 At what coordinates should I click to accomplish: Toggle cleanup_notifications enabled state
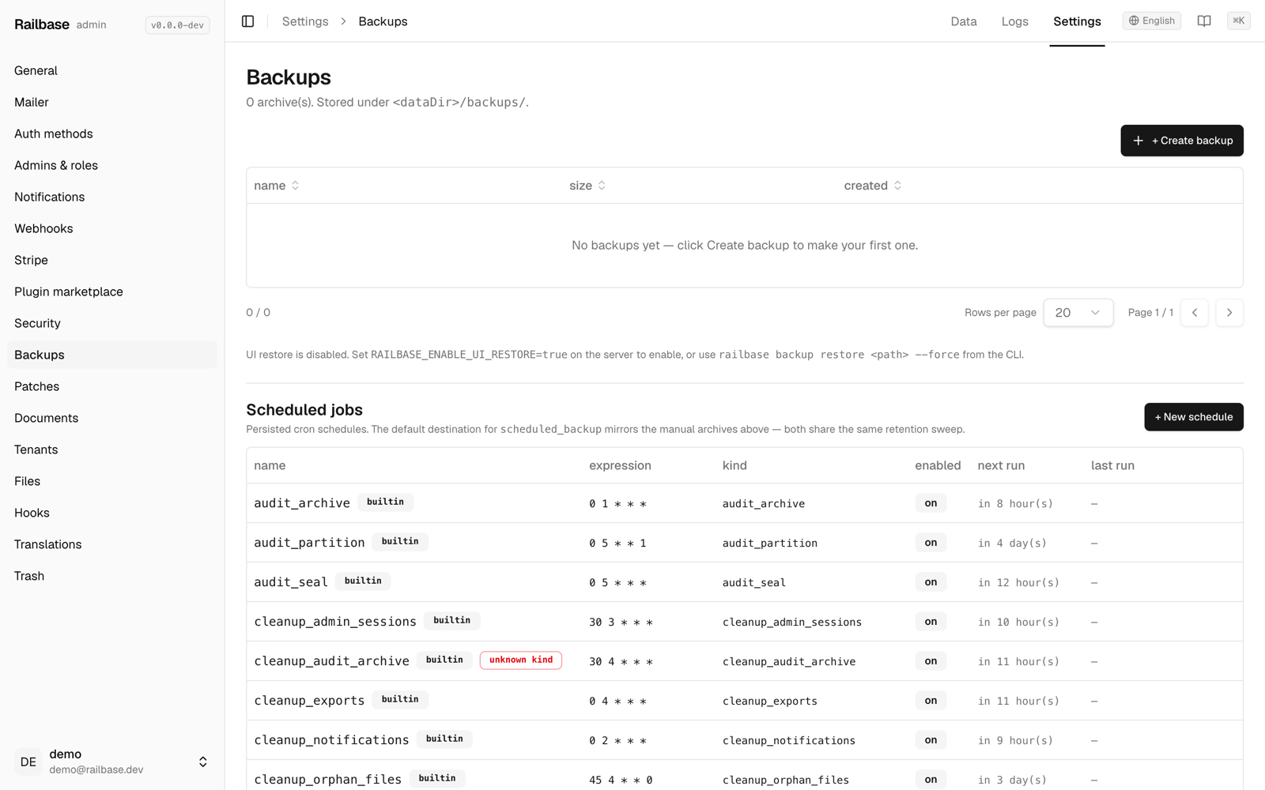click(x=931, y=740)
